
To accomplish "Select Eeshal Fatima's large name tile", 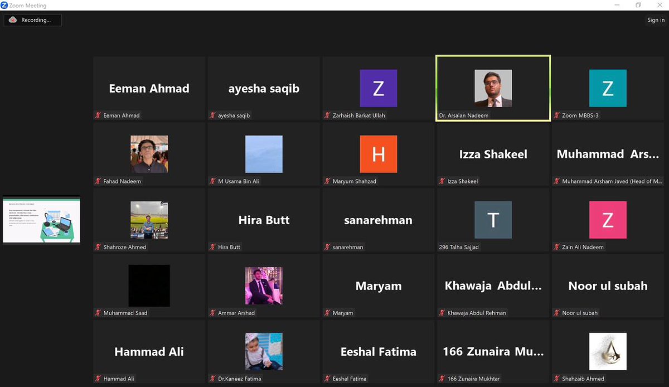I will pyautogui.click(x=379, y=351).
